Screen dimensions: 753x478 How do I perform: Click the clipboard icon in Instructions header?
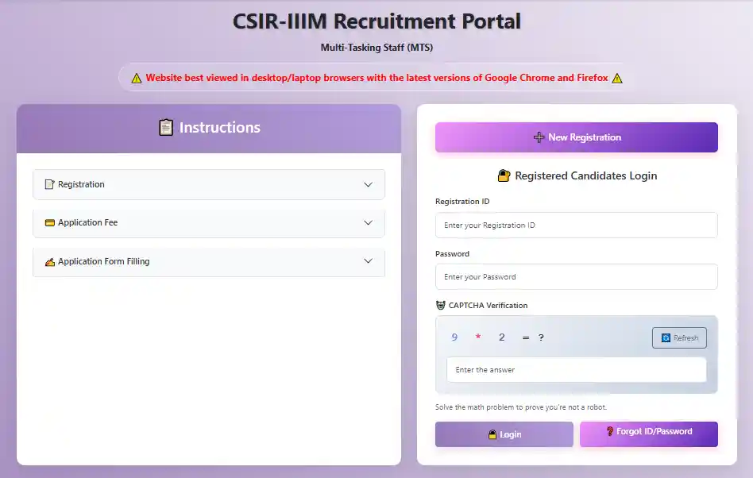[166, 127]
